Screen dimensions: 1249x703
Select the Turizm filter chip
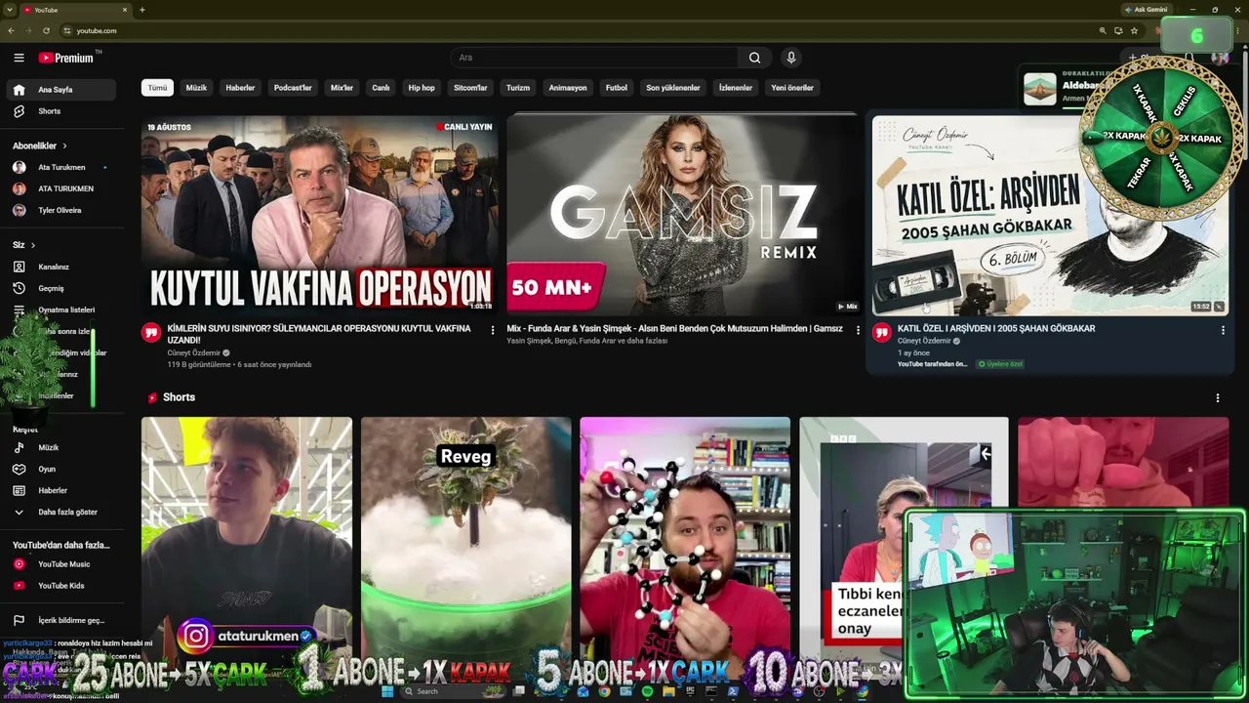coord(518,88)
